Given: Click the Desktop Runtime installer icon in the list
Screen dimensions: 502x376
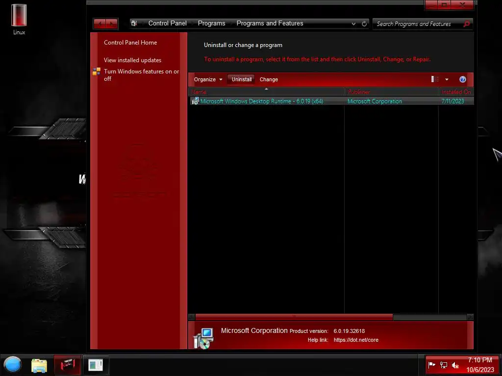Looking at the screenshot, I should [x=195, y=101].
